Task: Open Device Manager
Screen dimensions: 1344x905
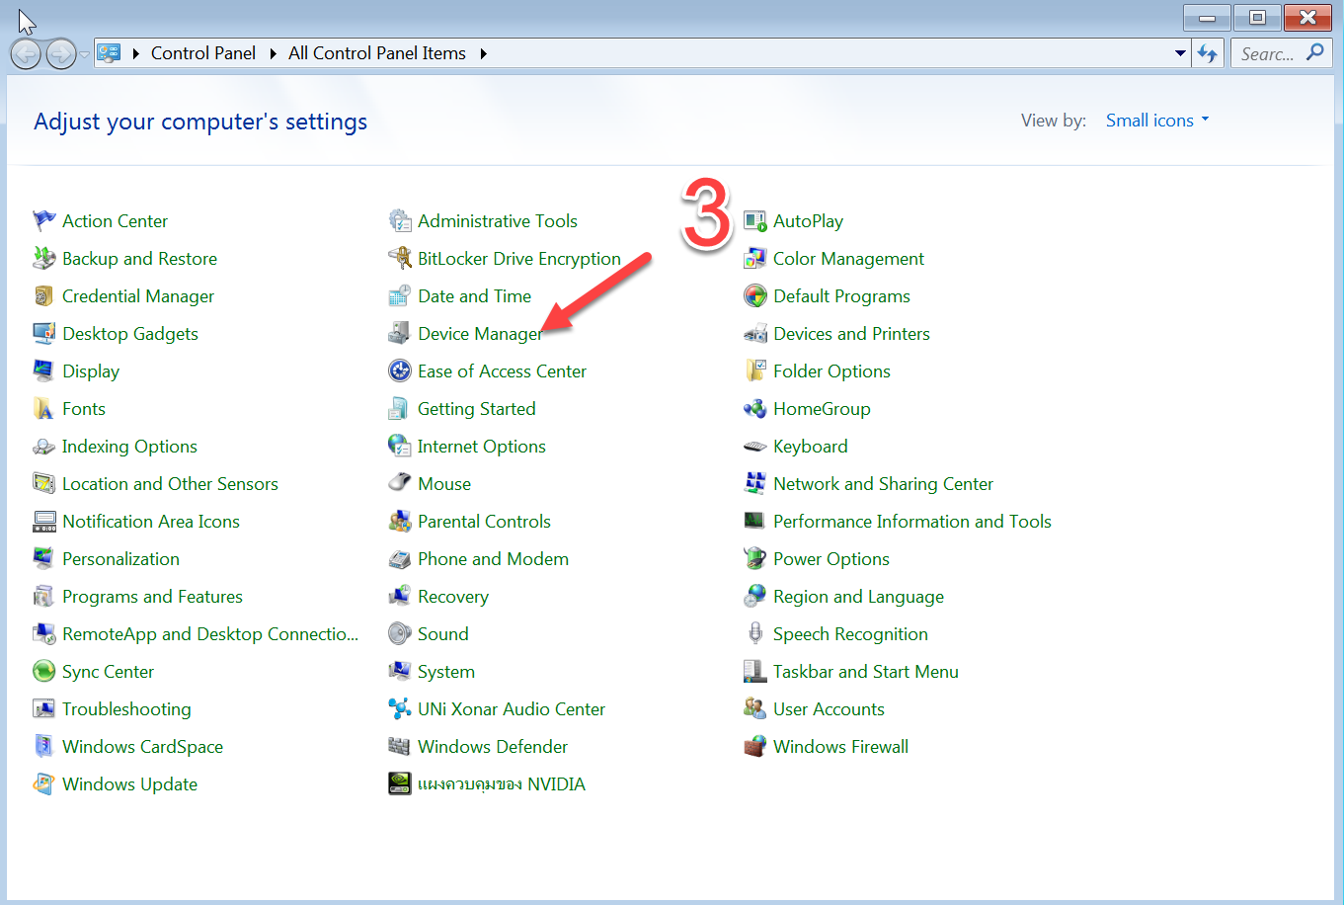Action: 479,333
